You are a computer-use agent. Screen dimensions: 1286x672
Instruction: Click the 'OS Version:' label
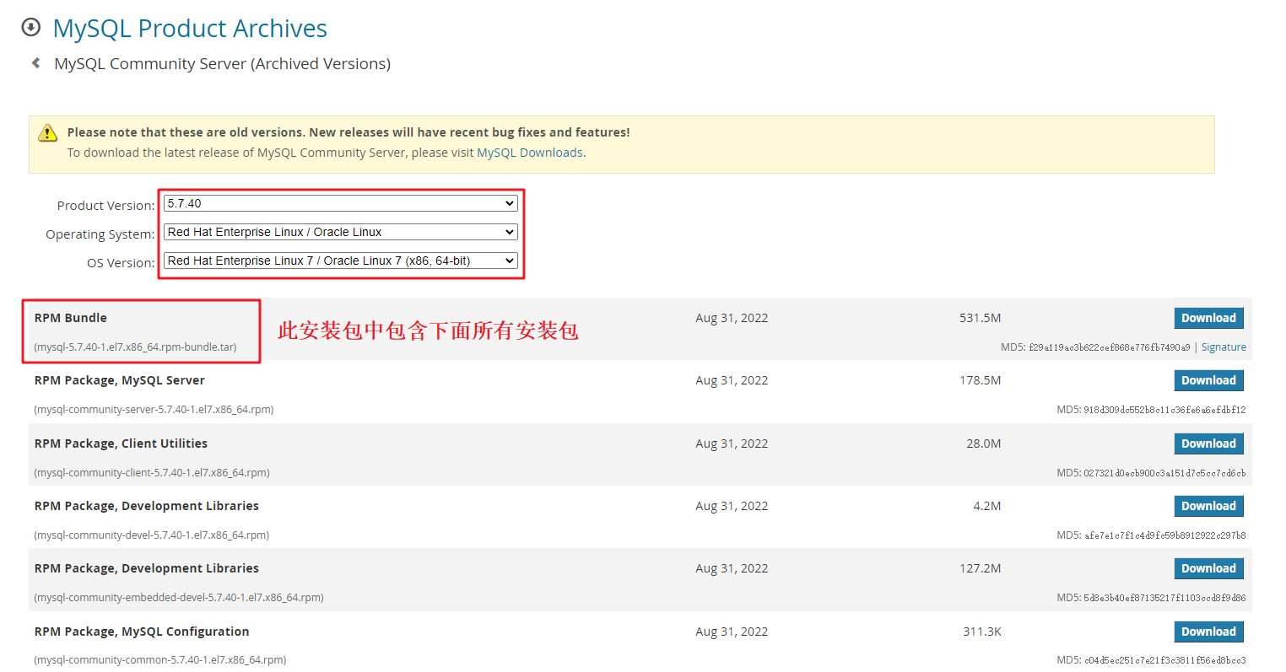pyautogui.click(x=121, y=263)
